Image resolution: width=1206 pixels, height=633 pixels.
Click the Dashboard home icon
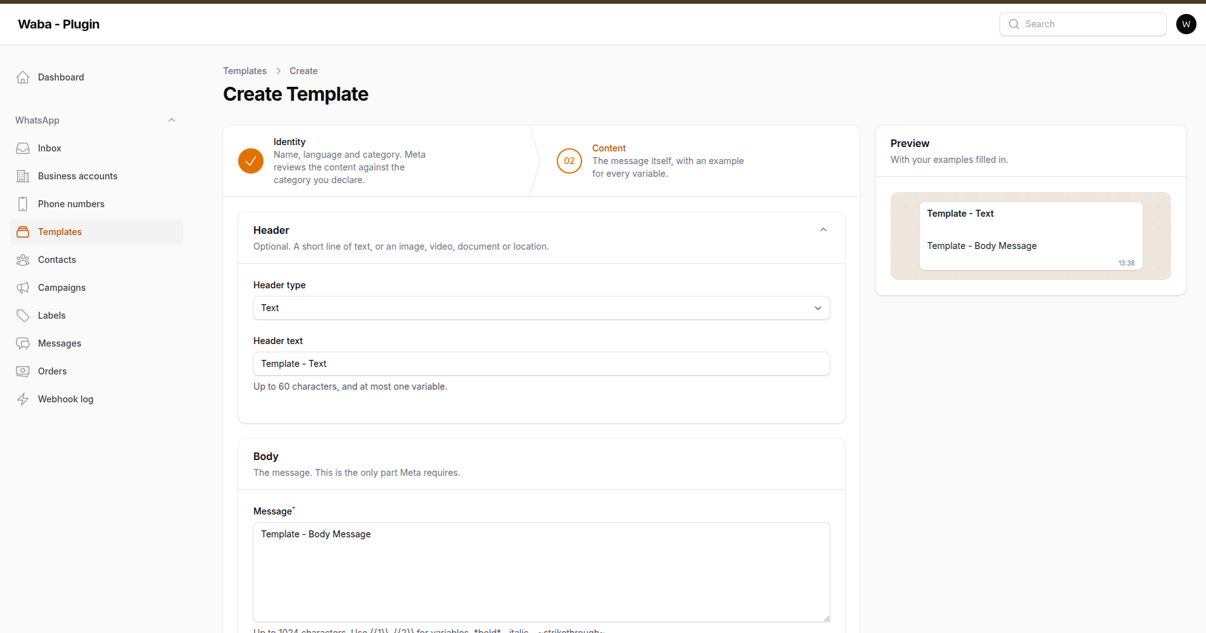pyautogui.click(x=23, y=77)
